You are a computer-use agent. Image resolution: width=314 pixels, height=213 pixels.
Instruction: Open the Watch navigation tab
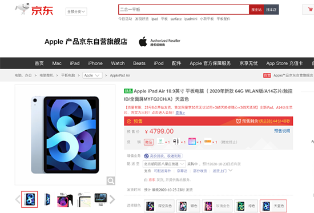[x=118, y=63]
